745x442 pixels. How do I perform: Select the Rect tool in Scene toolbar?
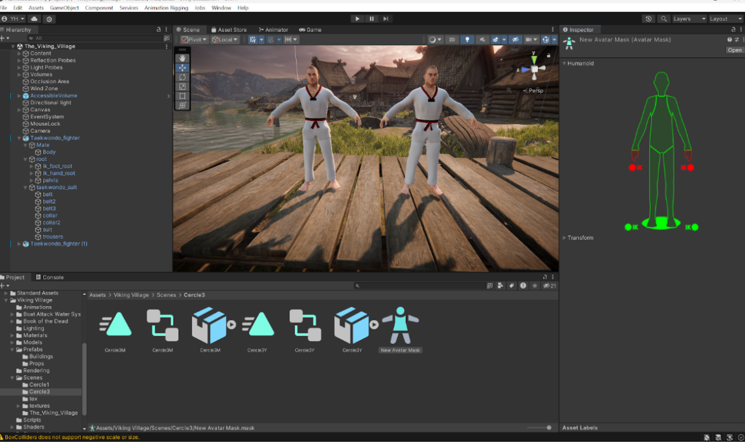(182, 96)
